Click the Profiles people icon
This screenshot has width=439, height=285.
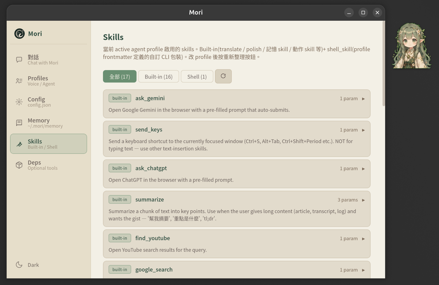(x=19, y=81)
